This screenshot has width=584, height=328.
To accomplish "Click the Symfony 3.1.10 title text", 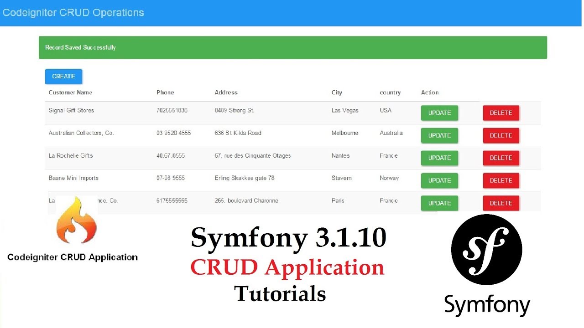I will [x=288, y=237].
